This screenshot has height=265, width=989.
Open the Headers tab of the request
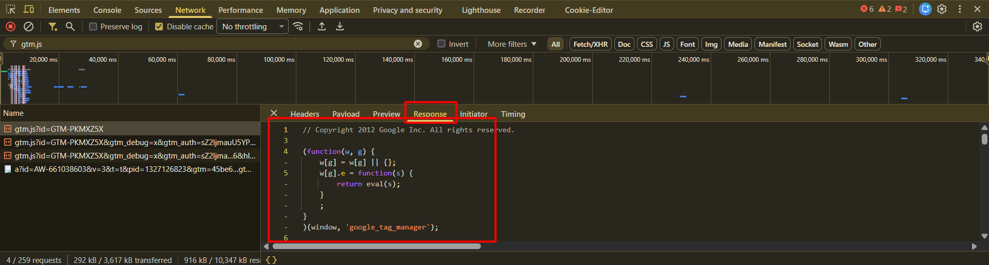(305, 114)
